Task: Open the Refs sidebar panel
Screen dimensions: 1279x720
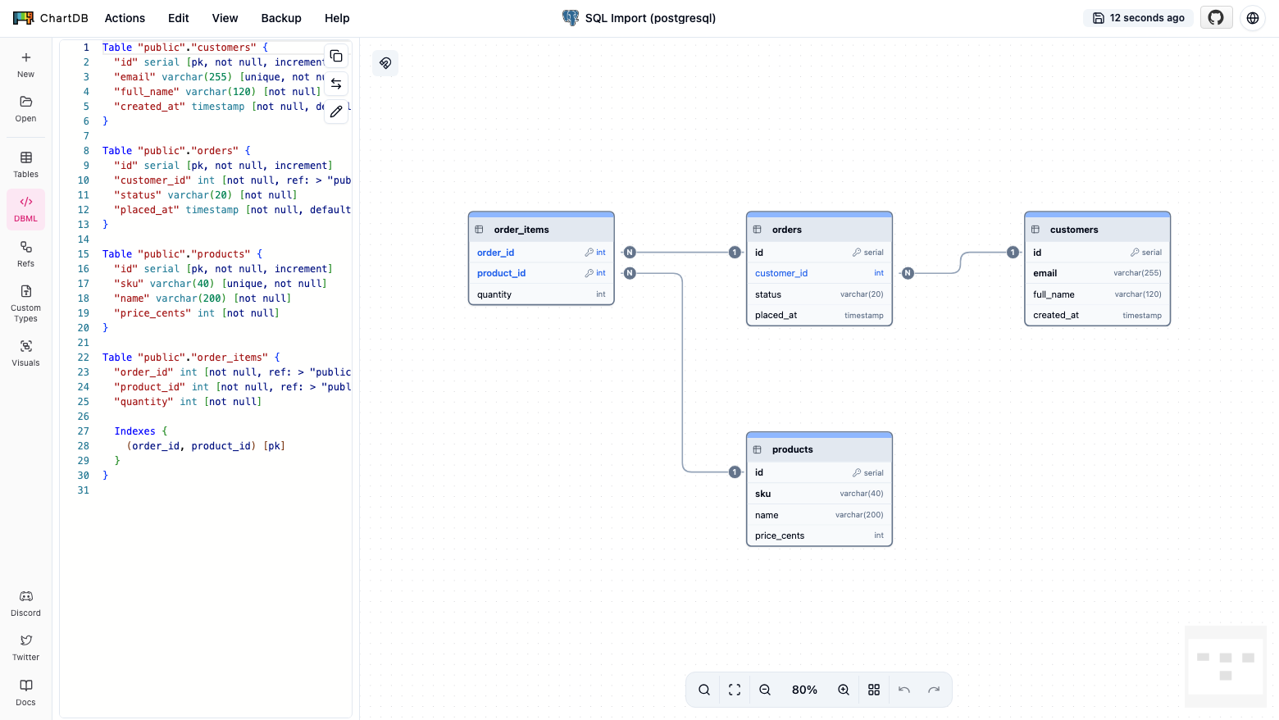Action: point(25,253)
